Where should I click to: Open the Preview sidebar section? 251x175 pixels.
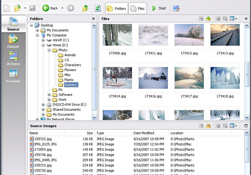pos(13,76)
